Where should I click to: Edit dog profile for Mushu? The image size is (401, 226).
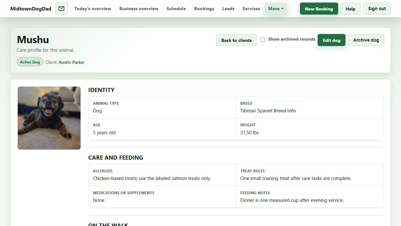332,40
